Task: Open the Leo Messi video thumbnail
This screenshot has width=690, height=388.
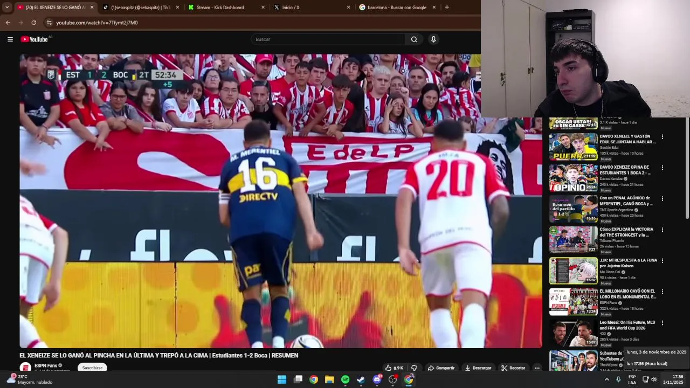Action: 573,333
